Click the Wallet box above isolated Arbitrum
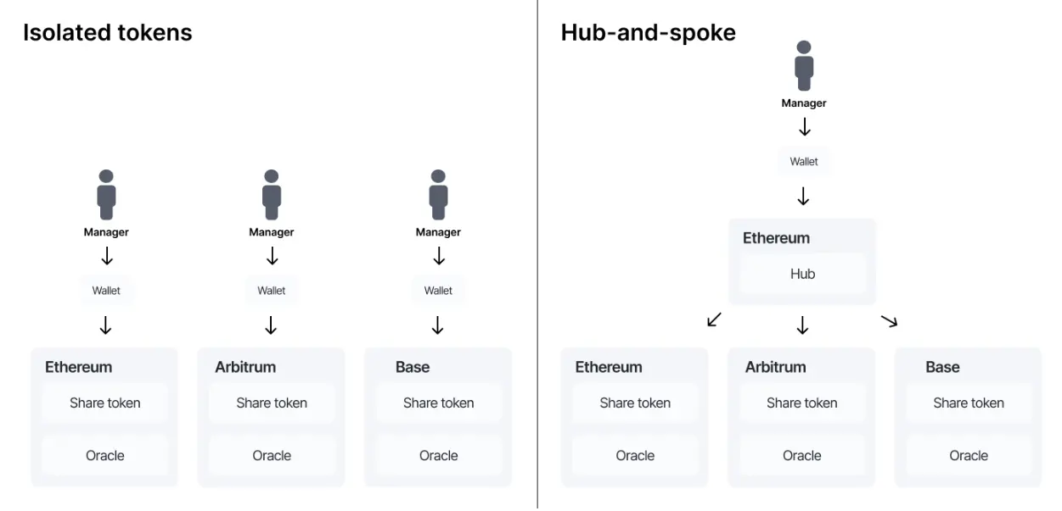The width and height of the screenshot is (1062, 511). point(272,290)
